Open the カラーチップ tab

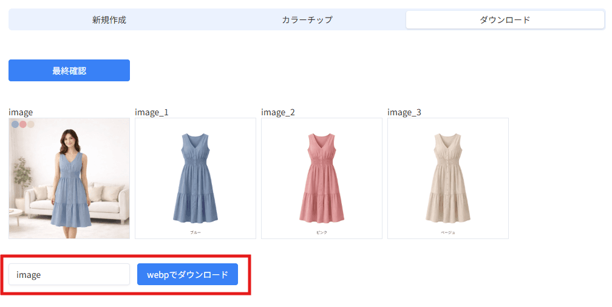(307, 19)
